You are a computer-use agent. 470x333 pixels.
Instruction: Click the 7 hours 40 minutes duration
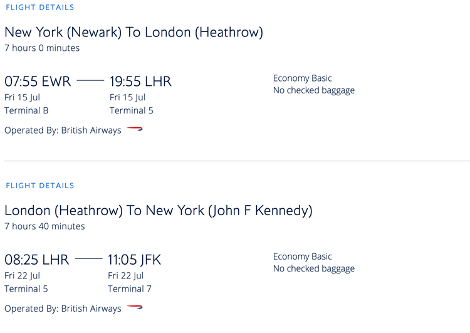coord(44,226)
